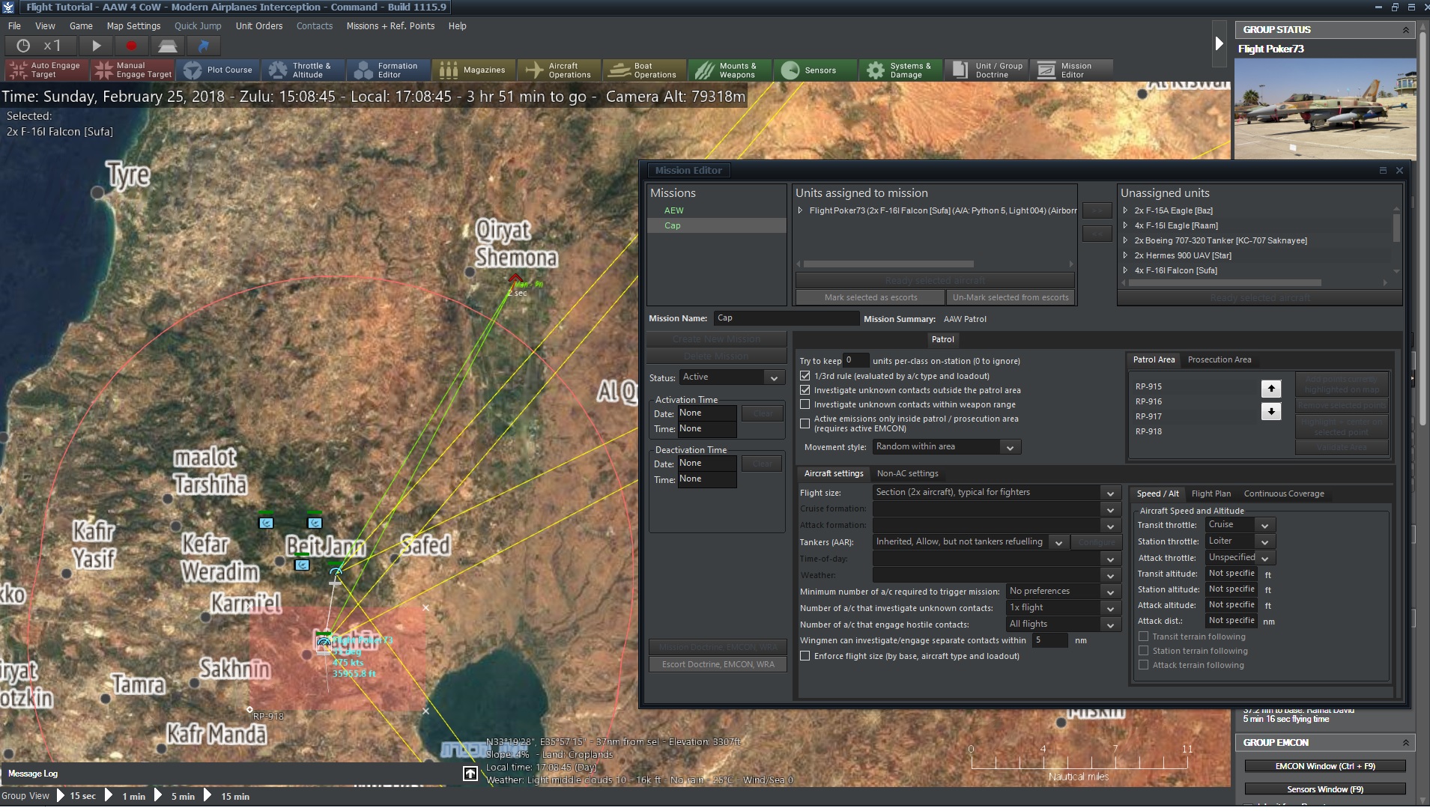1430x811 pixels.
Task: Open Throttle & Altitude settings
Action: (302, 70)
